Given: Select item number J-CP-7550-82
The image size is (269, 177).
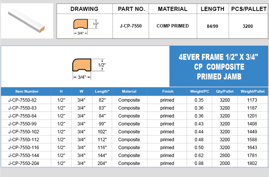Looking at the screenshot, I should click(23, 100).
